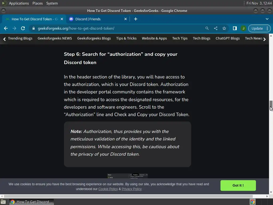
Task: Click the partially visible screenshot thumbnail
Action: click(x=127, y=176)
